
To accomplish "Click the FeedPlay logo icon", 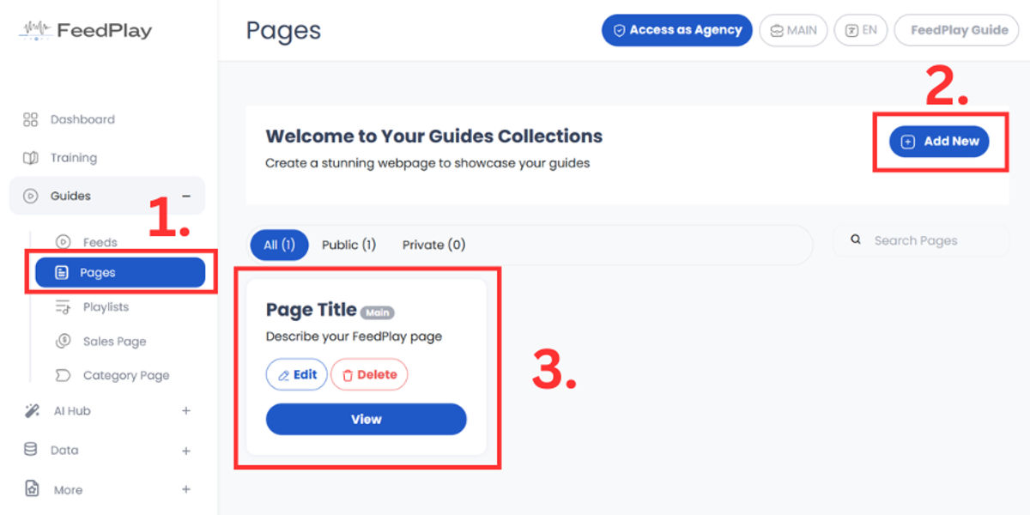I will pos(36,31).
